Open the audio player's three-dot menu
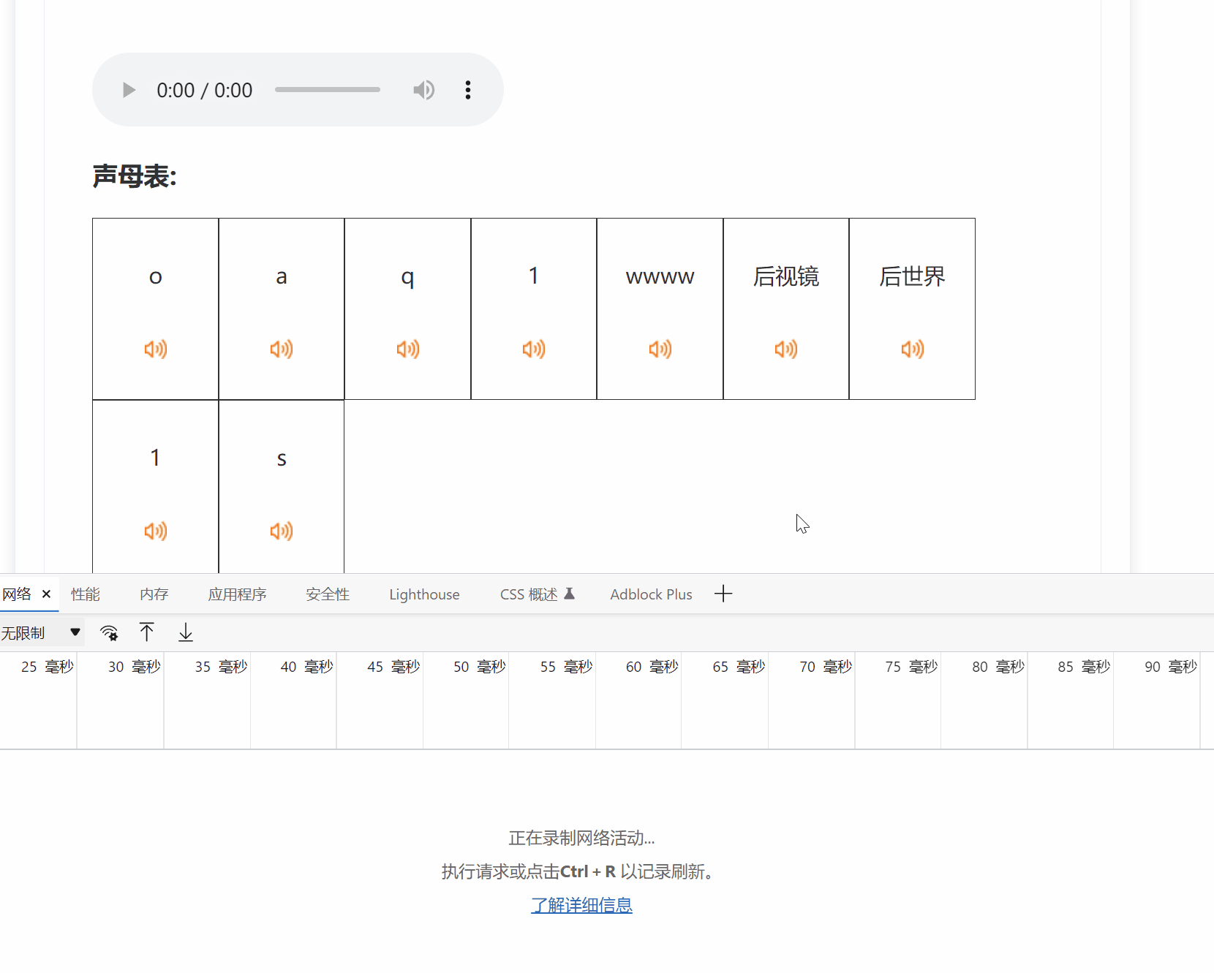This screenshot has width=1214, height=973. (x=468, y=89)
